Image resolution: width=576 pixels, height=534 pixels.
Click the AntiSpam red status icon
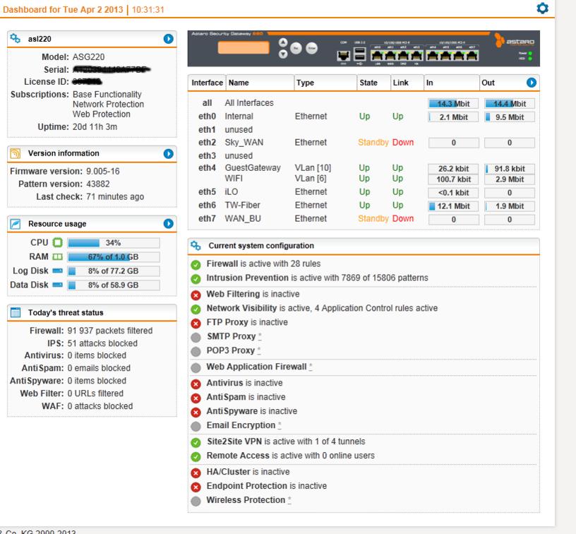tap(196, 398)
